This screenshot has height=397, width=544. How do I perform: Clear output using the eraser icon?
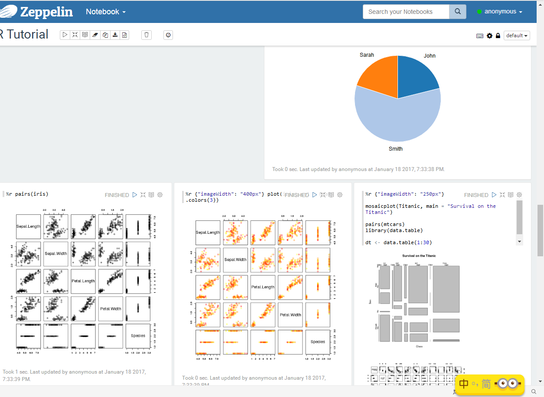95,35
